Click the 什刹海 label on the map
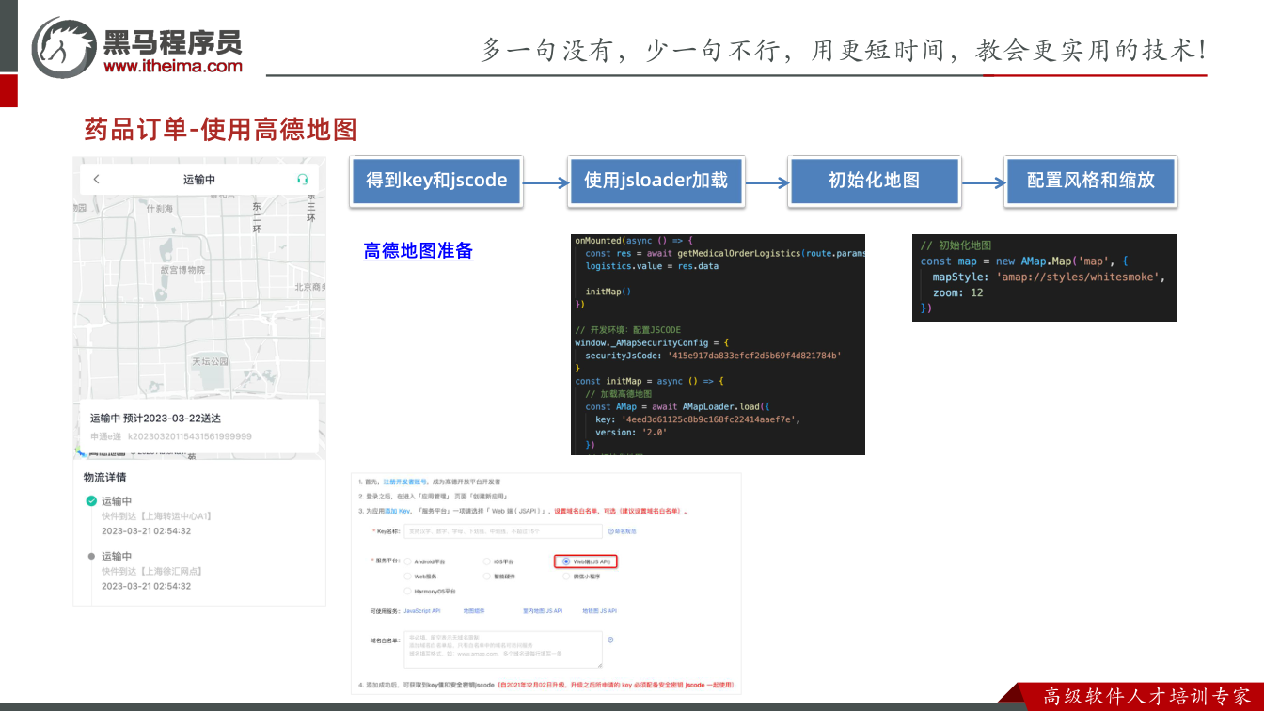Viewport: 1264px width, 711px height. pos(160,209)
